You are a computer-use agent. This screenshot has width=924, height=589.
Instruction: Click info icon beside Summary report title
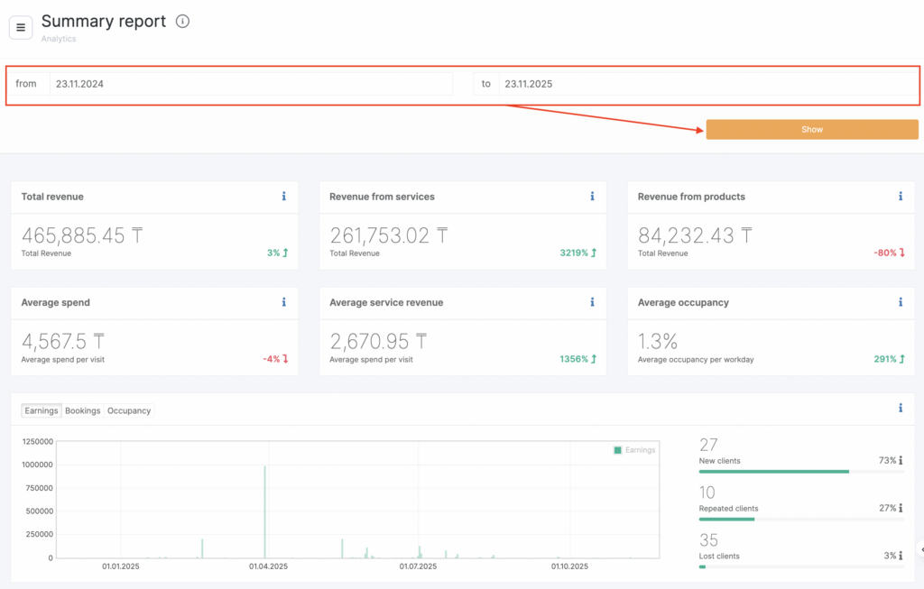[x=183, y=22]
